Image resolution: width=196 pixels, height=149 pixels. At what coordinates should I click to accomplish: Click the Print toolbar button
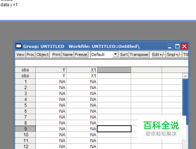[x=56, y=55]
